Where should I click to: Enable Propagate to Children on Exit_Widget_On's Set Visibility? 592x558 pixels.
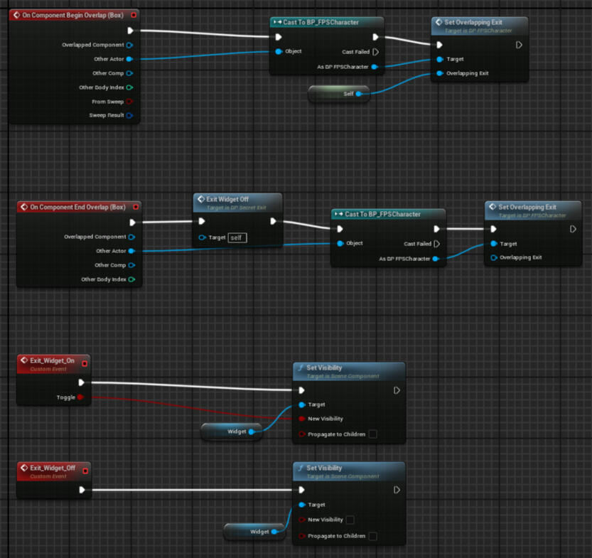coord(372,434)
